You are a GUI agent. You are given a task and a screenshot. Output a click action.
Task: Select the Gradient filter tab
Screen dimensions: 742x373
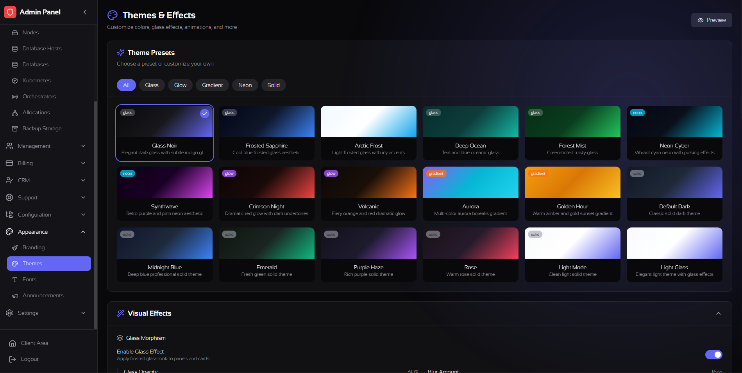pyautogui.click(x=212, y=85)
